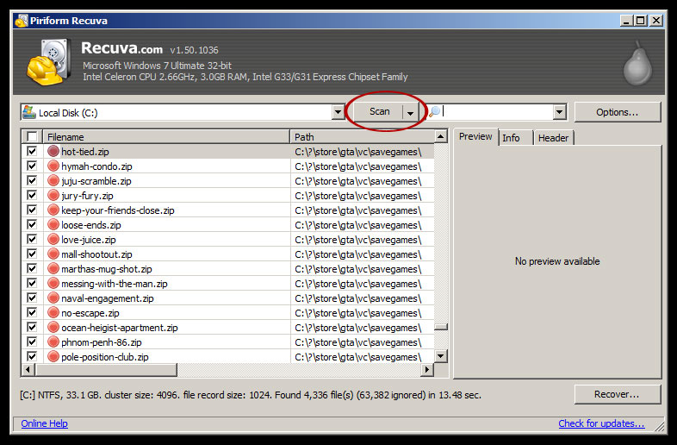Click the Piriform Recuva title bar icon
Viewport: 677px width, 445px height.
click(22, 21)
